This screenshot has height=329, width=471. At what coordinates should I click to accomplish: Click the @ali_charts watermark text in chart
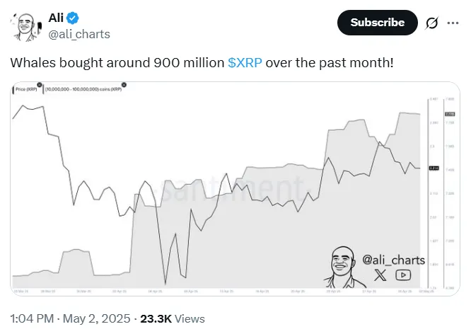(x=393, y=260)
